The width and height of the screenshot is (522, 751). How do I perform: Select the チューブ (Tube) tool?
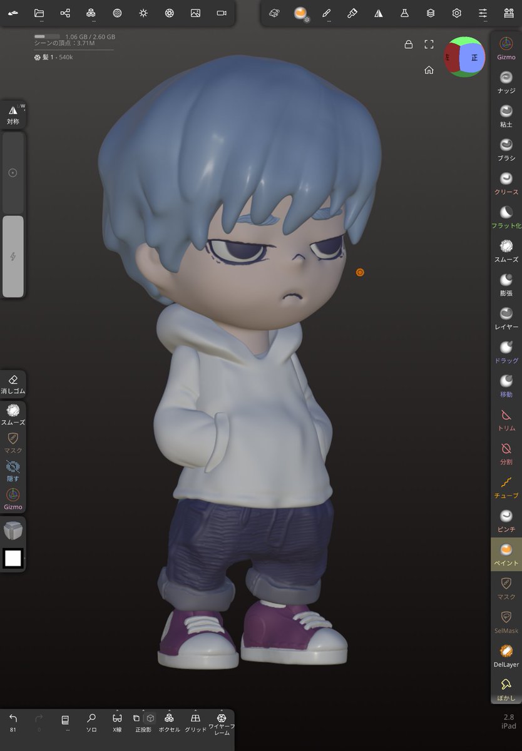506,488
